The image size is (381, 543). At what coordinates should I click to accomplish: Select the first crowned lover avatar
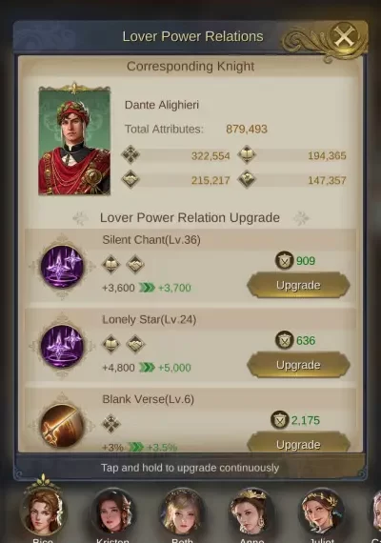coord(43,509)
